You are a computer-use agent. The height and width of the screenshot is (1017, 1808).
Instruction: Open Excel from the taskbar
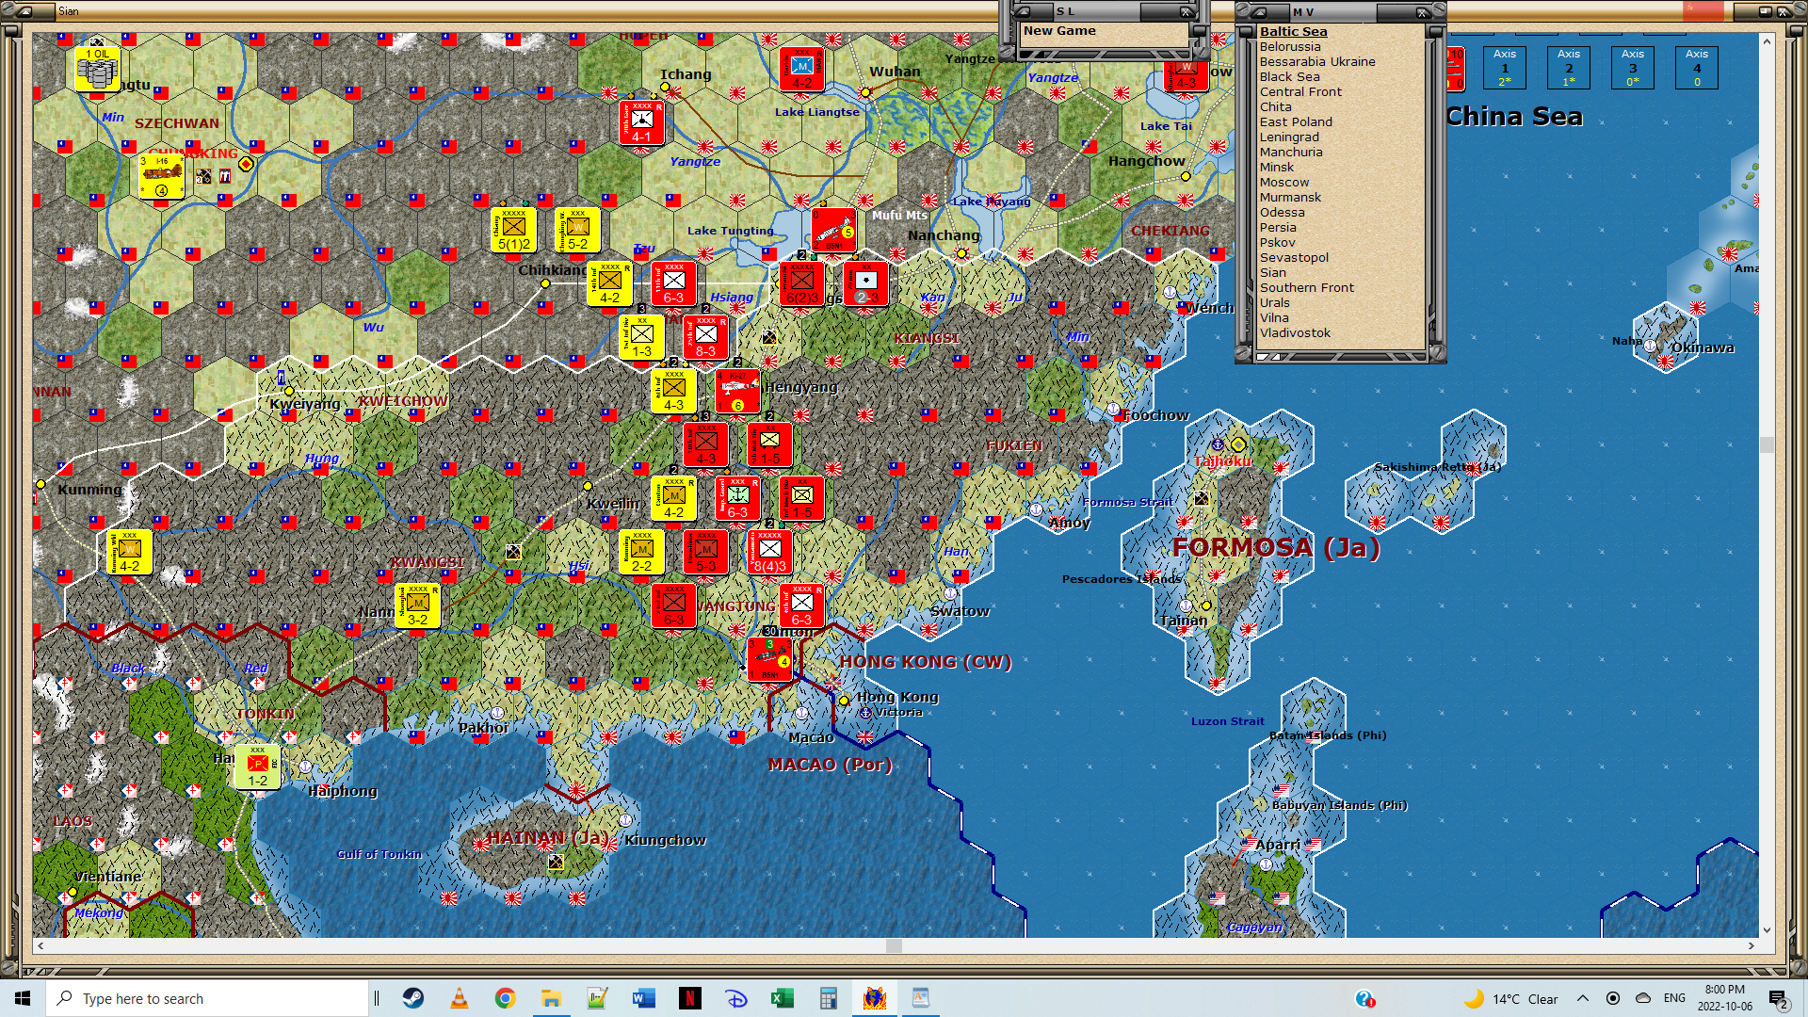click(782, 998)
